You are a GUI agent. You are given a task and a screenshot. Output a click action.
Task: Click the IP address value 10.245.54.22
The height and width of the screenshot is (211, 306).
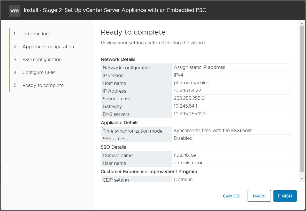[187, 91]
